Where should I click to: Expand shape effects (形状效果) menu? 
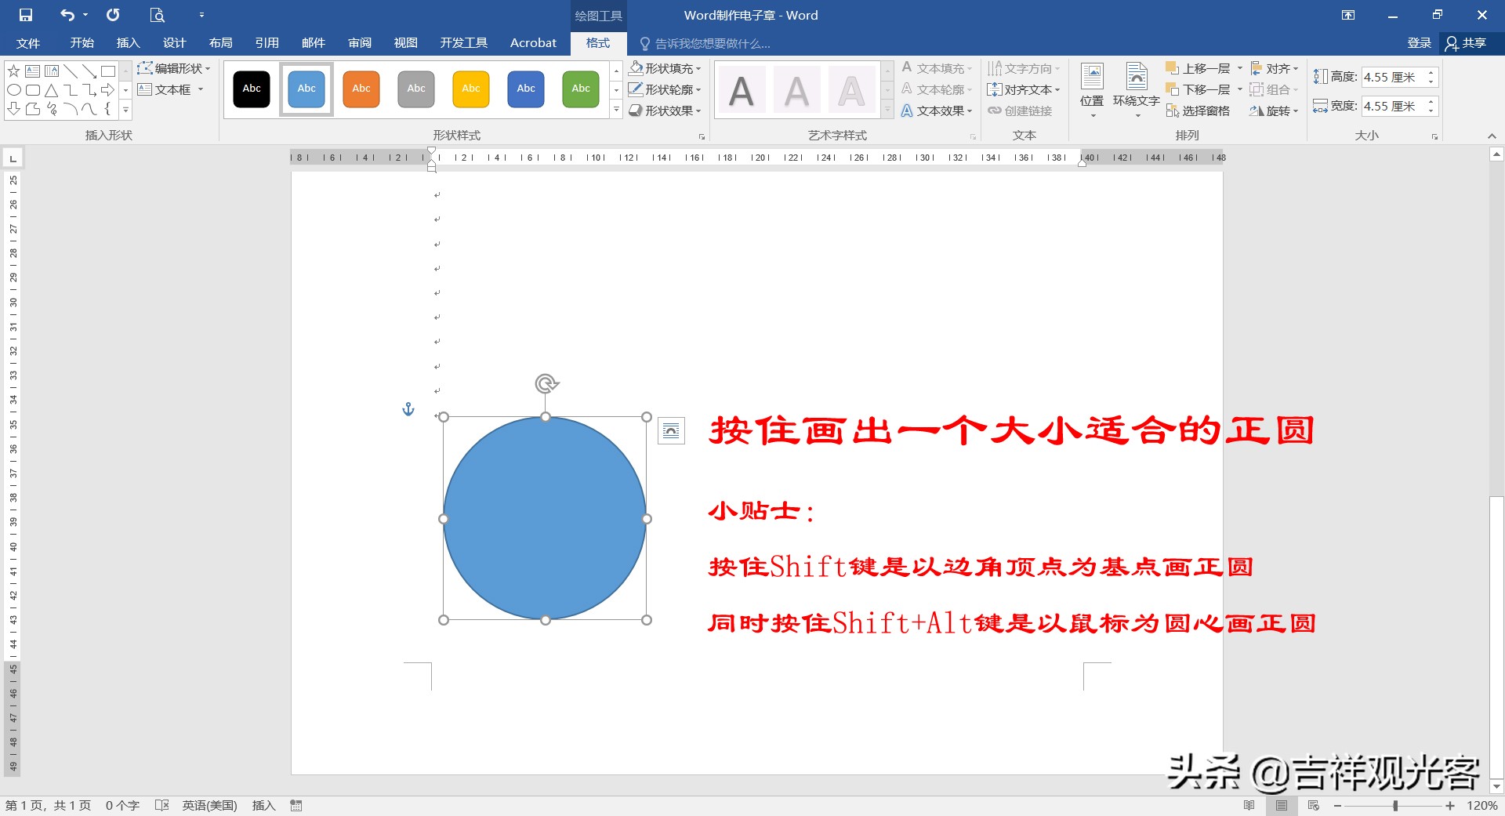coord(665,111)
